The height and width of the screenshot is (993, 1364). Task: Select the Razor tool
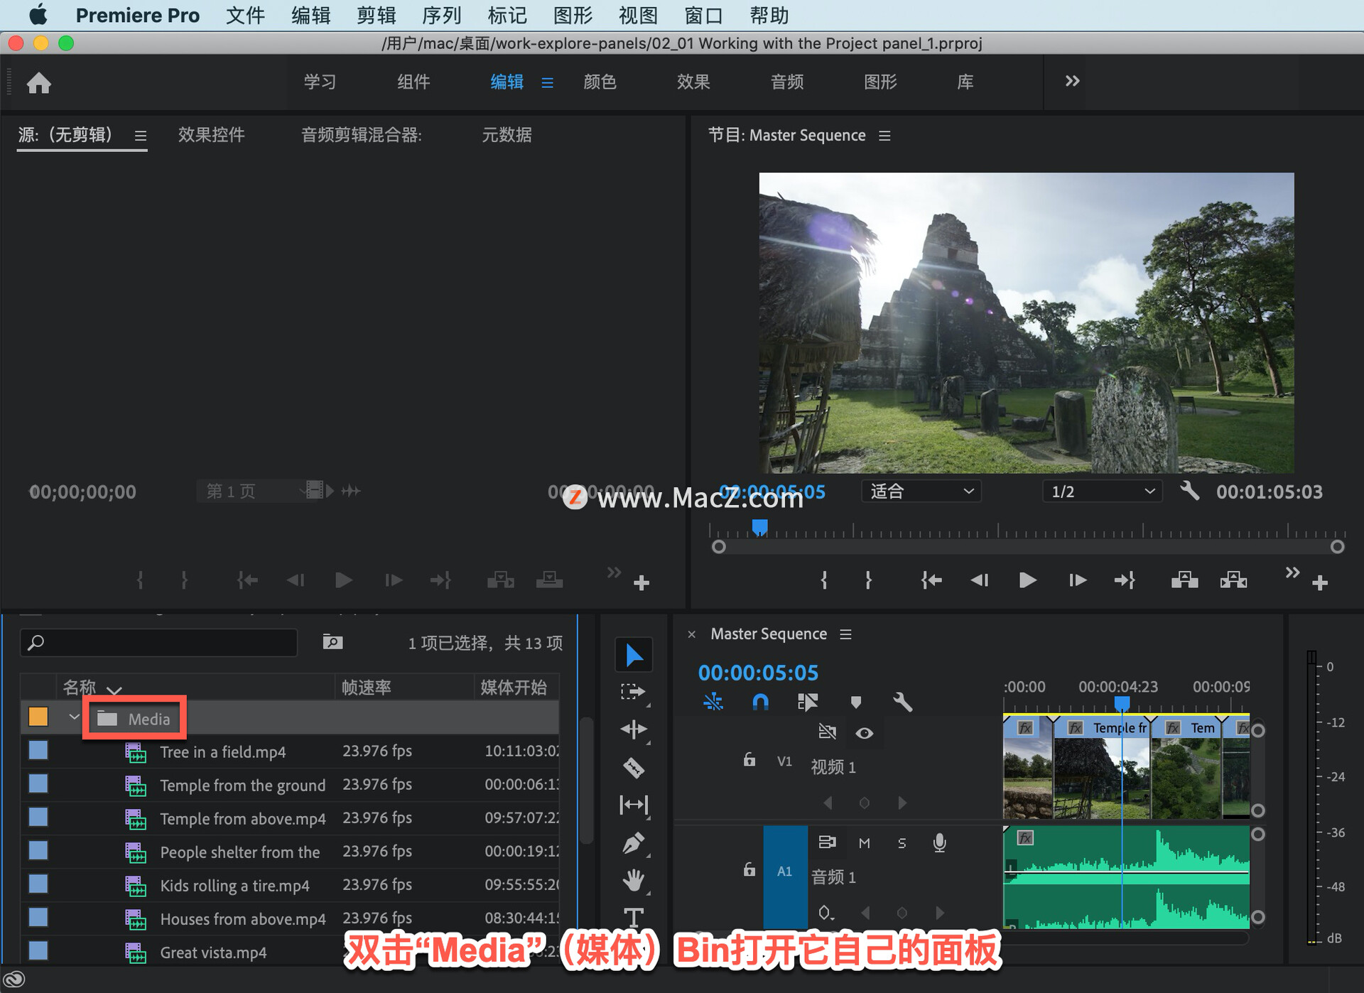pos(633,767)
